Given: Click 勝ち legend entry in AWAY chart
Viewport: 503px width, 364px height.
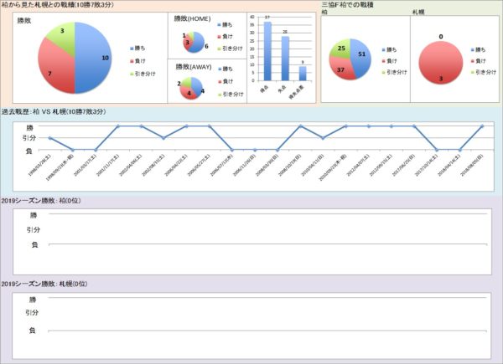Looking at the screenshot, I should click(226, 69).
